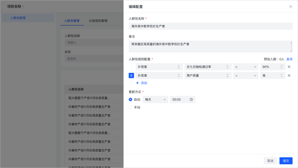Close the 编辑配置 drawer with X icon
Screen dimensions: 298x168
291,7
